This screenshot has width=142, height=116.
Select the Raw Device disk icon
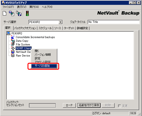click(13, 55)
